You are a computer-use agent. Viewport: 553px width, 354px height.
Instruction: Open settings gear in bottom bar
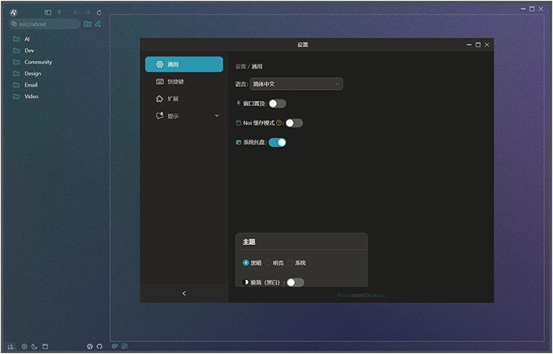pyautogui.click(x=24, y=346)
